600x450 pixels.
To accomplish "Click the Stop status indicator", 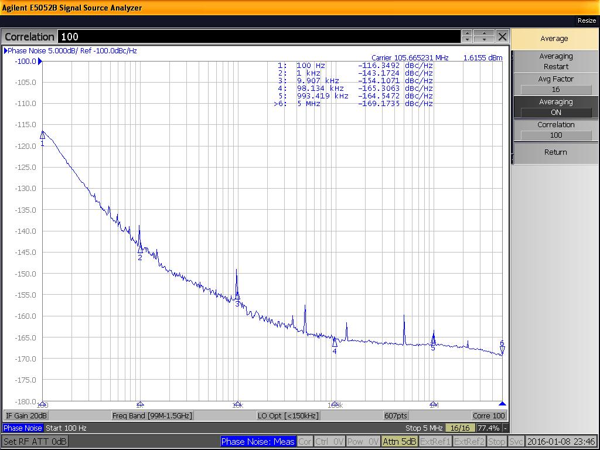I will click(x=496, y=442).
